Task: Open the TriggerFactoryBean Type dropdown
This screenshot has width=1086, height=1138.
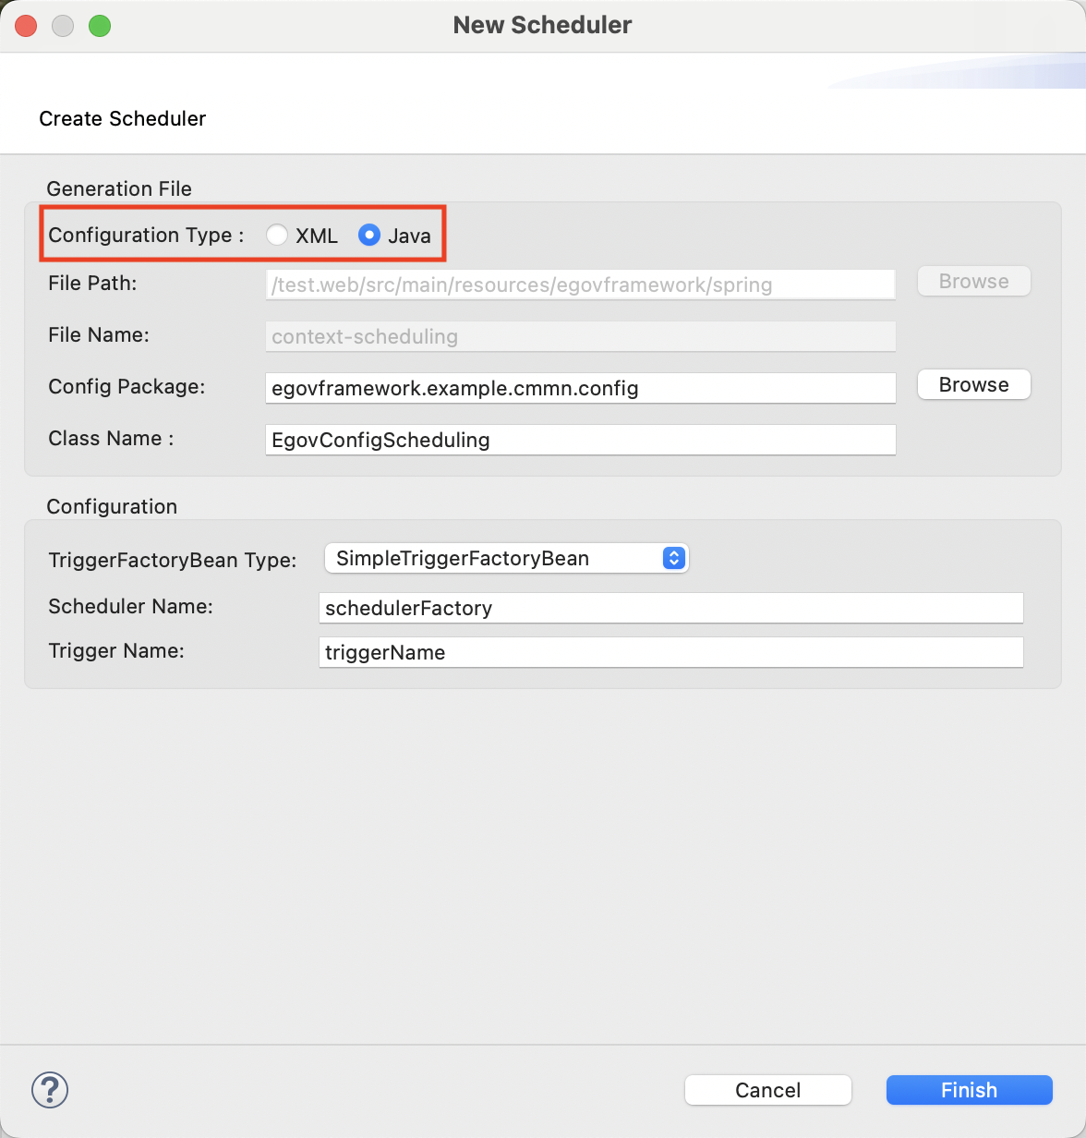Action: click(506, 558)
